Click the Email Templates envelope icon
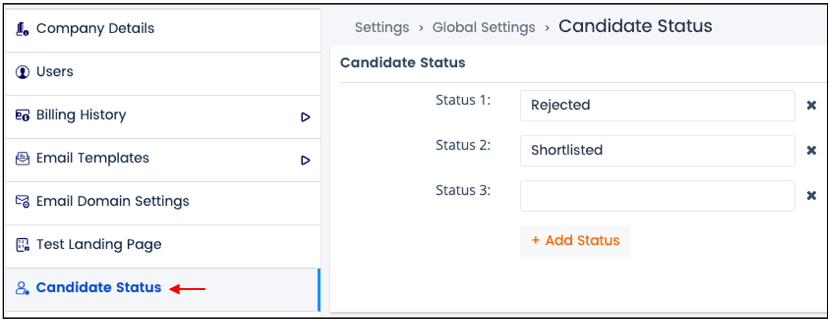The width and height of the screenshot is (832, 322). (23, 158)
